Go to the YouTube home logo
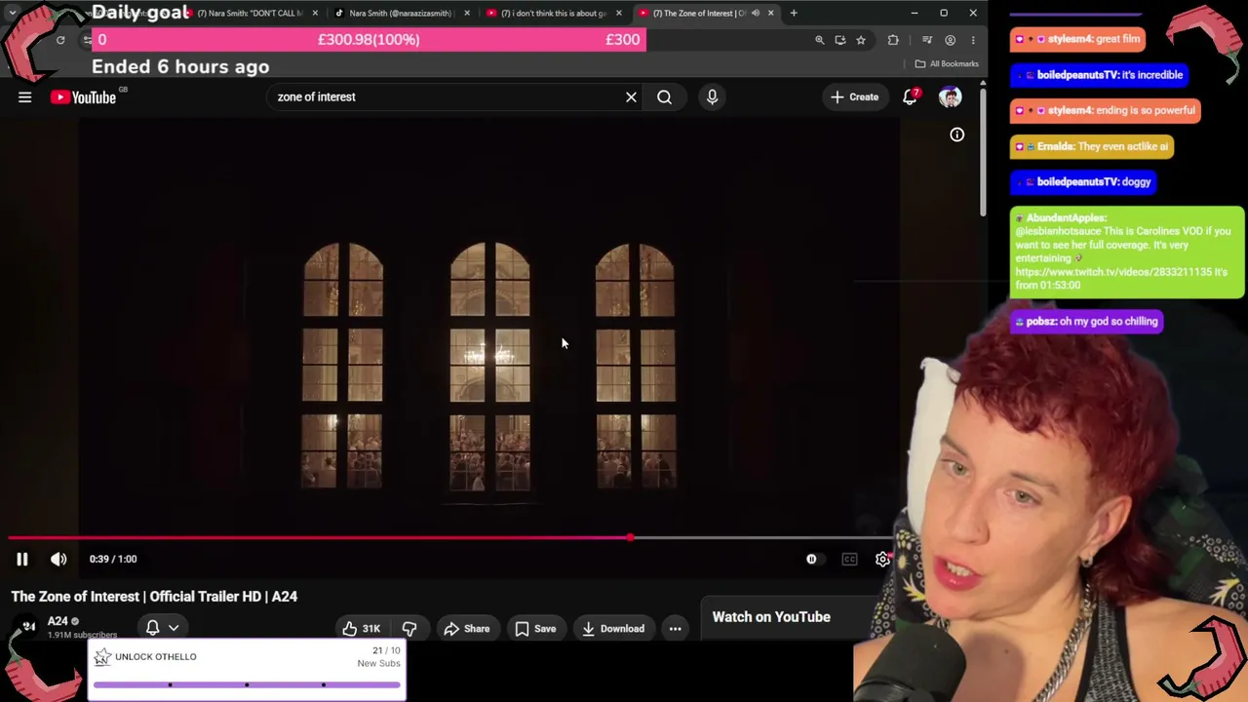 (x=83, y=97)
